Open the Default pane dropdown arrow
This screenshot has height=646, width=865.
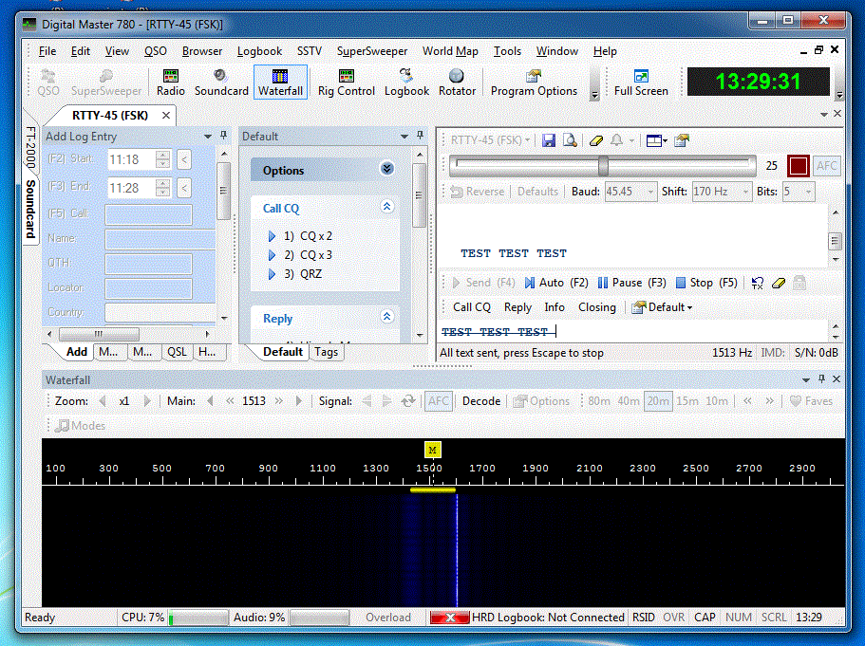[x=404, y=137]
